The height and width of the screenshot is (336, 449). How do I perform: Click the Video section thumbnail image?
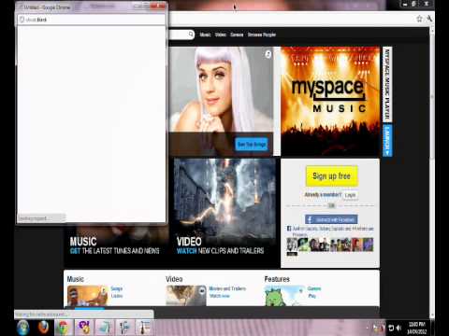[x=186, y=296]
